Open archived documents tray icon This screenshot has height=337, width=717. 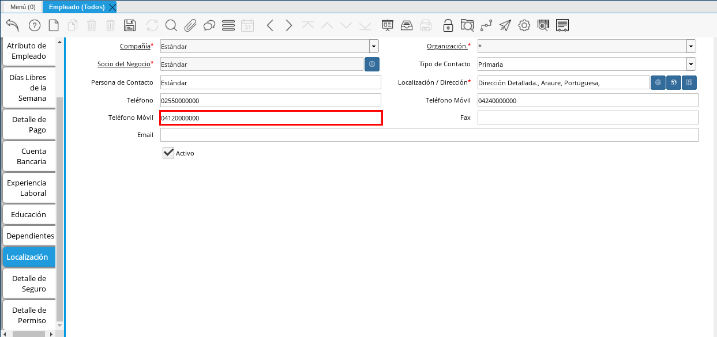coord(407,25)
